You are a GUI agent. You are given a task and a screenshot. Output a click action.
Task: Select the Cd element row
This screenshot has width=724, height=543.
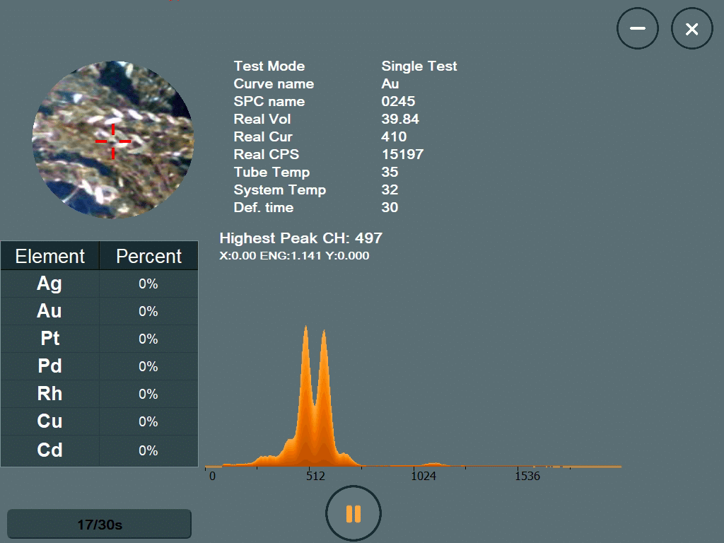coord(99,450)
